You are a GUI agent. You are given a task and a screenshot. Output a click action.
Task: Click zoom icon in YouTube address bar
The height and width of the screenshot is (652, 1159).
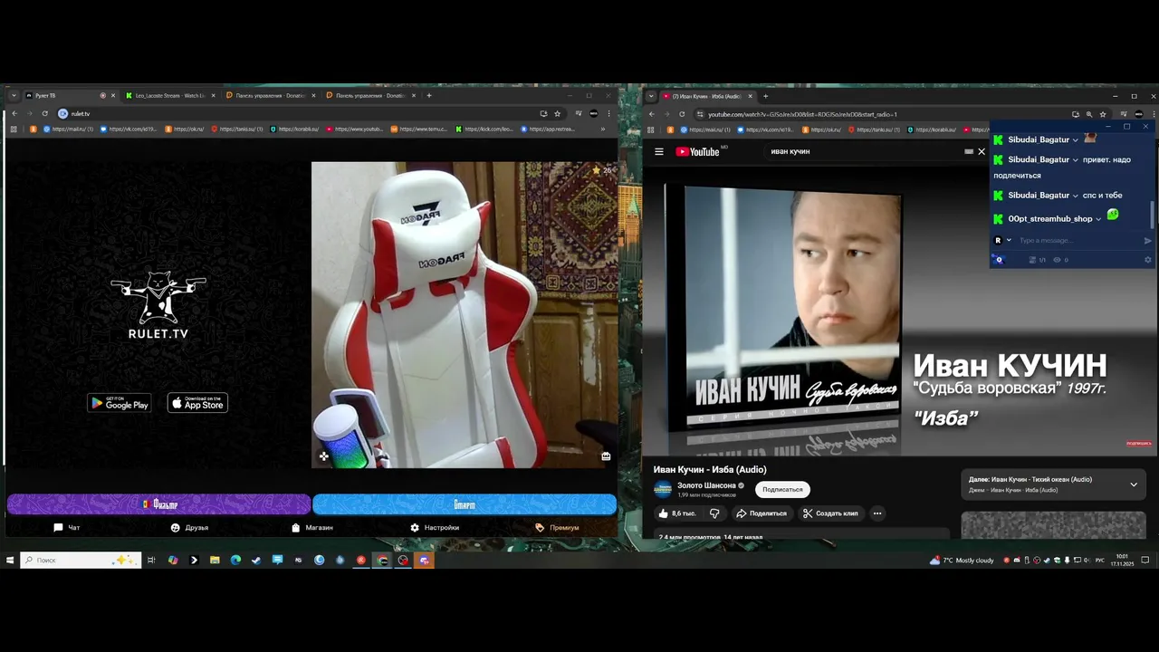[x=1088, y=114]
